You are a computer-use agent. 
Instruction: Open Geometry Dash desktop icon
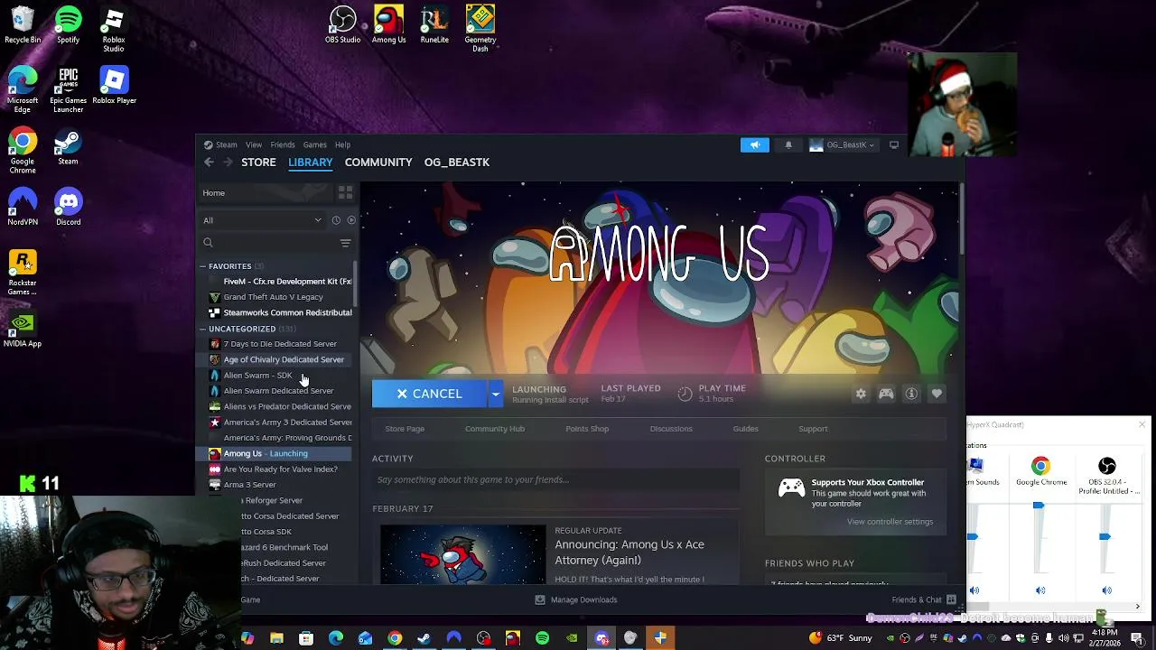pos(480,28)
